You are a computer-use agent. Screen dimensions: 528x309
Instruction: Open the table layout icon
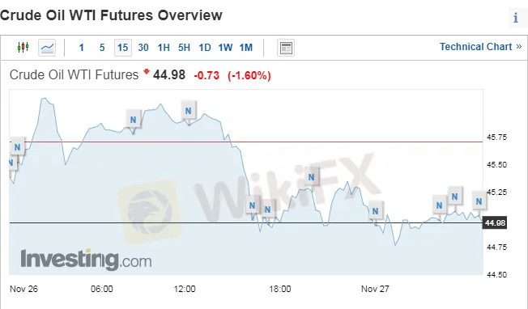coord(286,48)
